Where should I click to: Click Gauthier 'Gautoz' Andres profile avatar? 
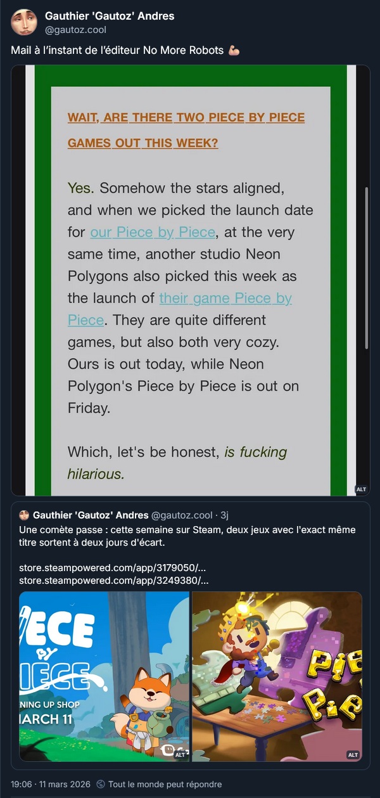(23, 22)
